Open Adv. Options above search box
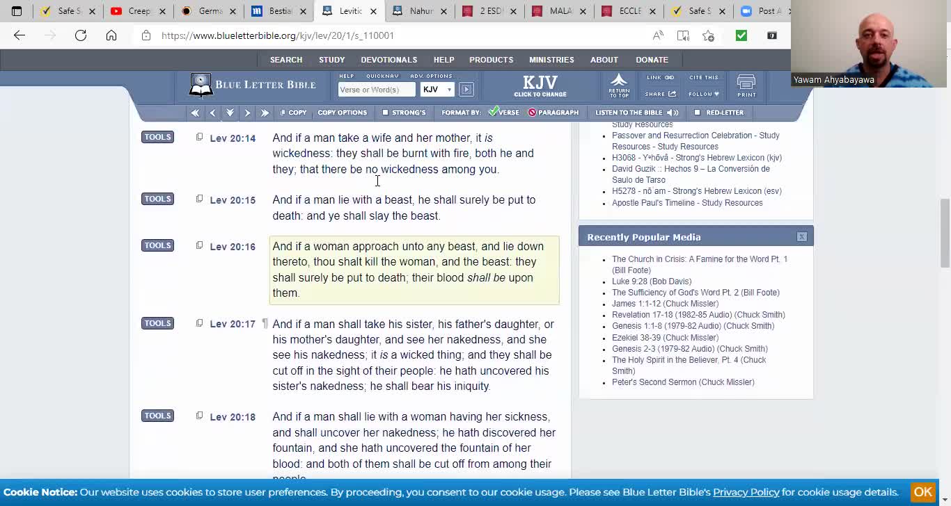Image resolution: width=951 pixels, height=506 pixels. point(431,76)
